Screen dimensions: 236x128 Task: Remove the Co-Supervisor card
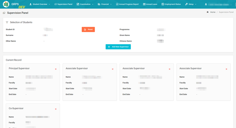pyautogui.click(x=56, y=109)
